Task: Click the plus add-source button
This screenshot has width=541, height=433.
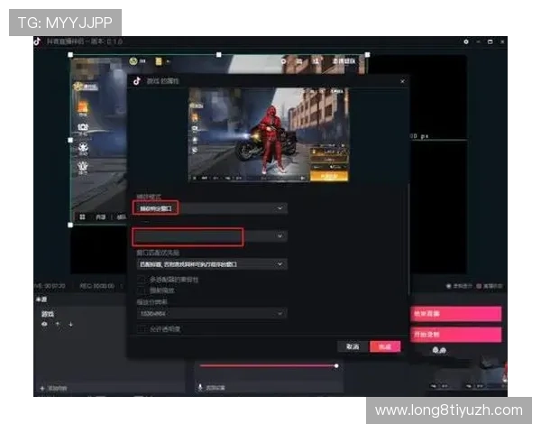Action: coord(42,389)
